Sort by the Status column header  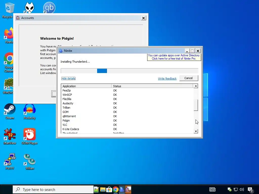click(152, 86)
